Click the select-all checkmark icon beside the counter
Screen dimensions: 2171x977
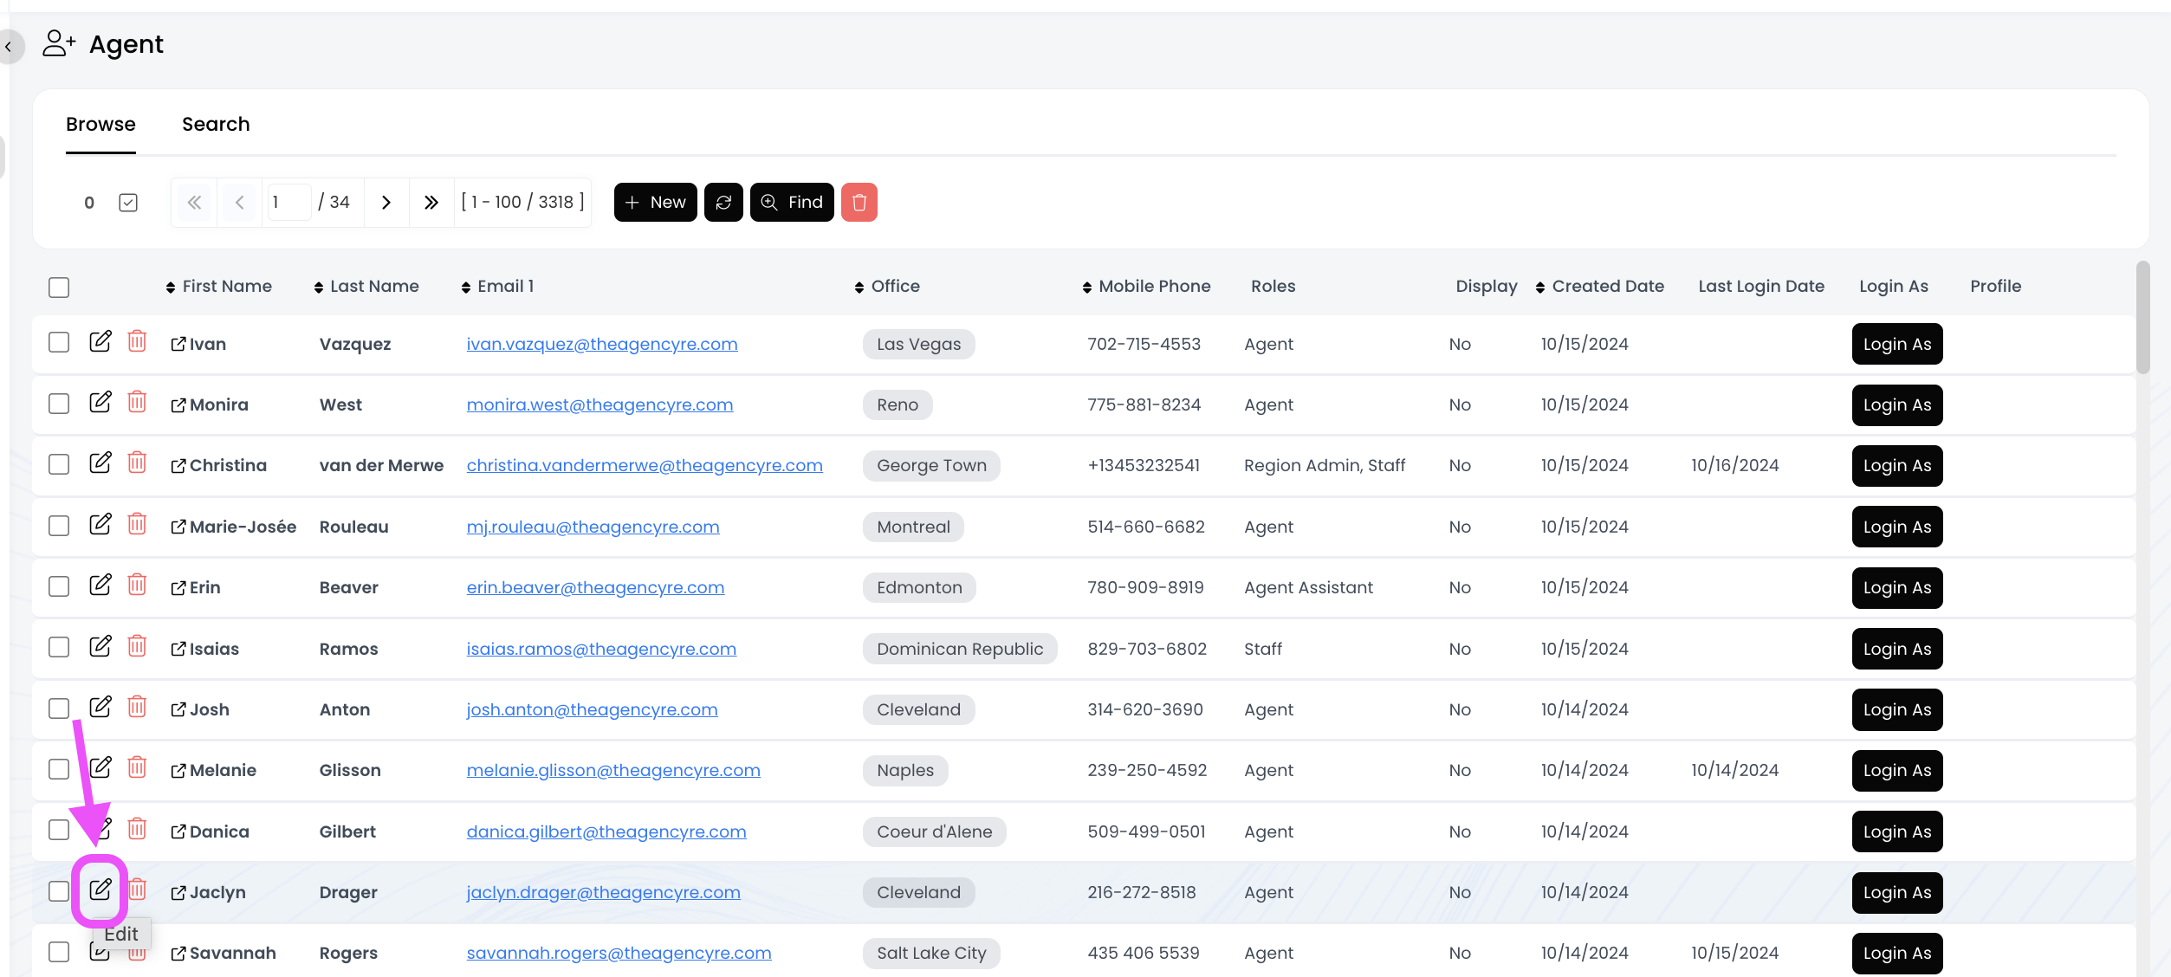(128, 202)
